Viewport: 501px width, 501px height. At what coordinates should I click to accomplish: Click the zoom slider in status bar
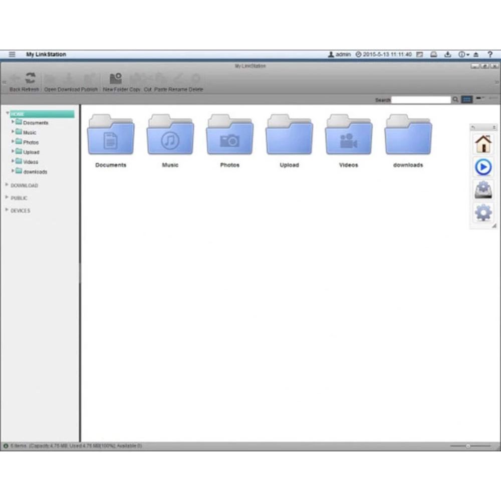pyautogui.click(x=468, y=445)
